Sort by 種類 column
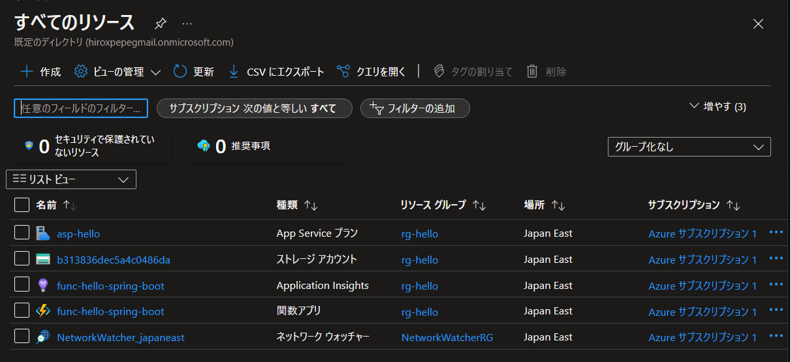The width and height of the screenshot is (790, 362). point(297,205)
